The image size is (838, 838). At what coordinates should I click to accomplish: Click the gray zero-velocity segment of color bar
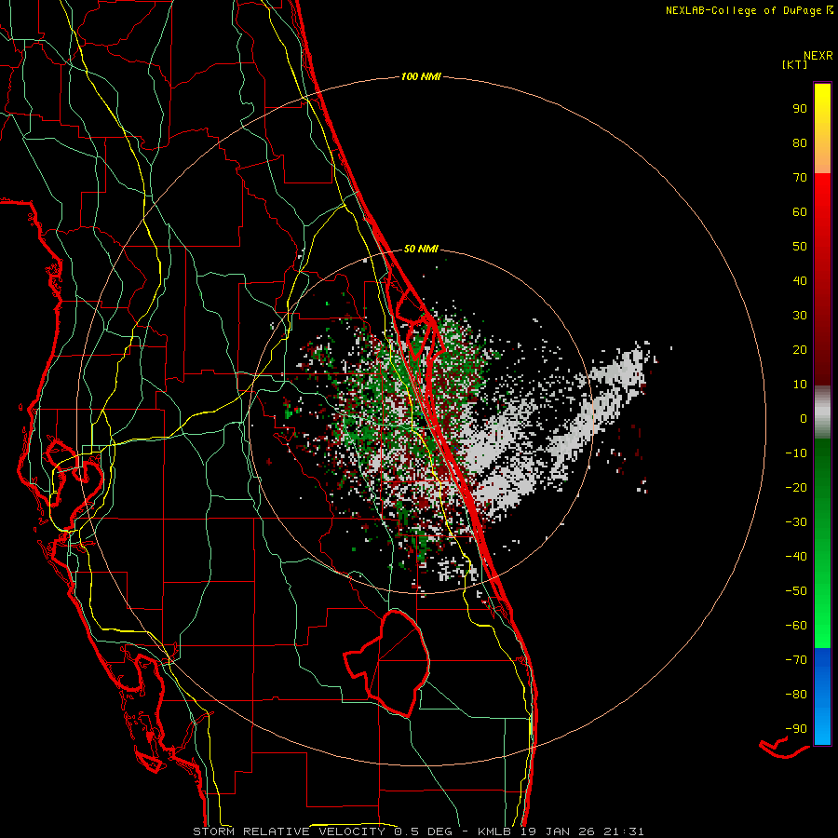(x=822, y=412)
